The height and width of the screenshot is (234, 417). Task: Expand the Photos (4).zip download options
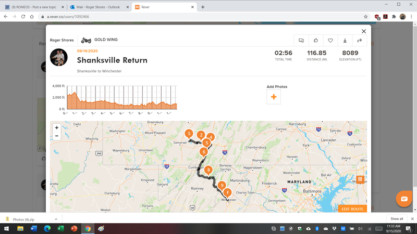point(56,219)
